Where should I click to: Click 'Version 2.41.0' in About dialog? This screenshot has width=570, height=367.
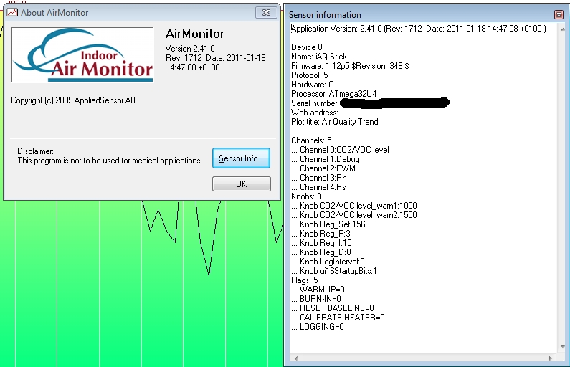point(190,49)
